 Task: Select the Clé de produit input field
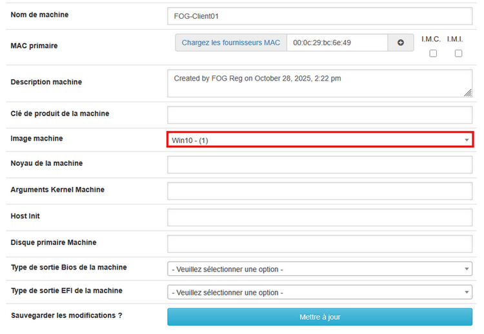(x=320, y=115)
